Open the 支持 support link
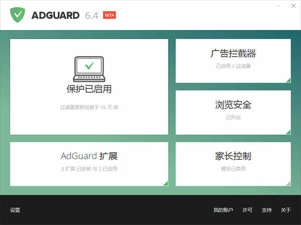This screenshot has height=225, width=301. click(x=266, y=210)
